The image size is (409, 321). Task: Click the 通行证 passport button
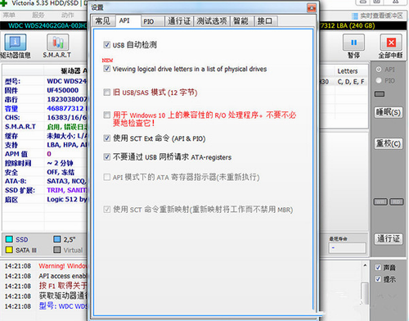(389, 239)
